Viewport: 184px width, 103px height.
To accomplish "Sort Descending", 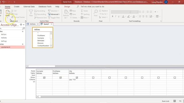I will [40, 14].
